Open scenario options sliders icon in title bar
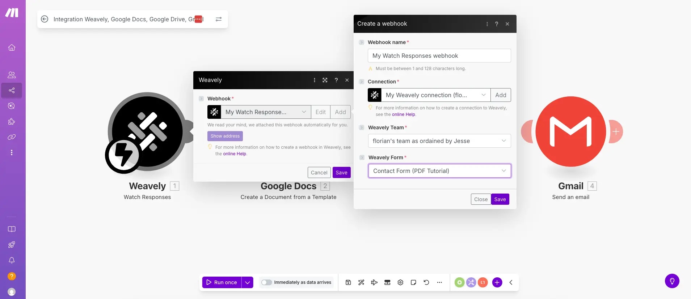This screenshot has height=299, width=691. pyautogui.click(x=219, y=19)
